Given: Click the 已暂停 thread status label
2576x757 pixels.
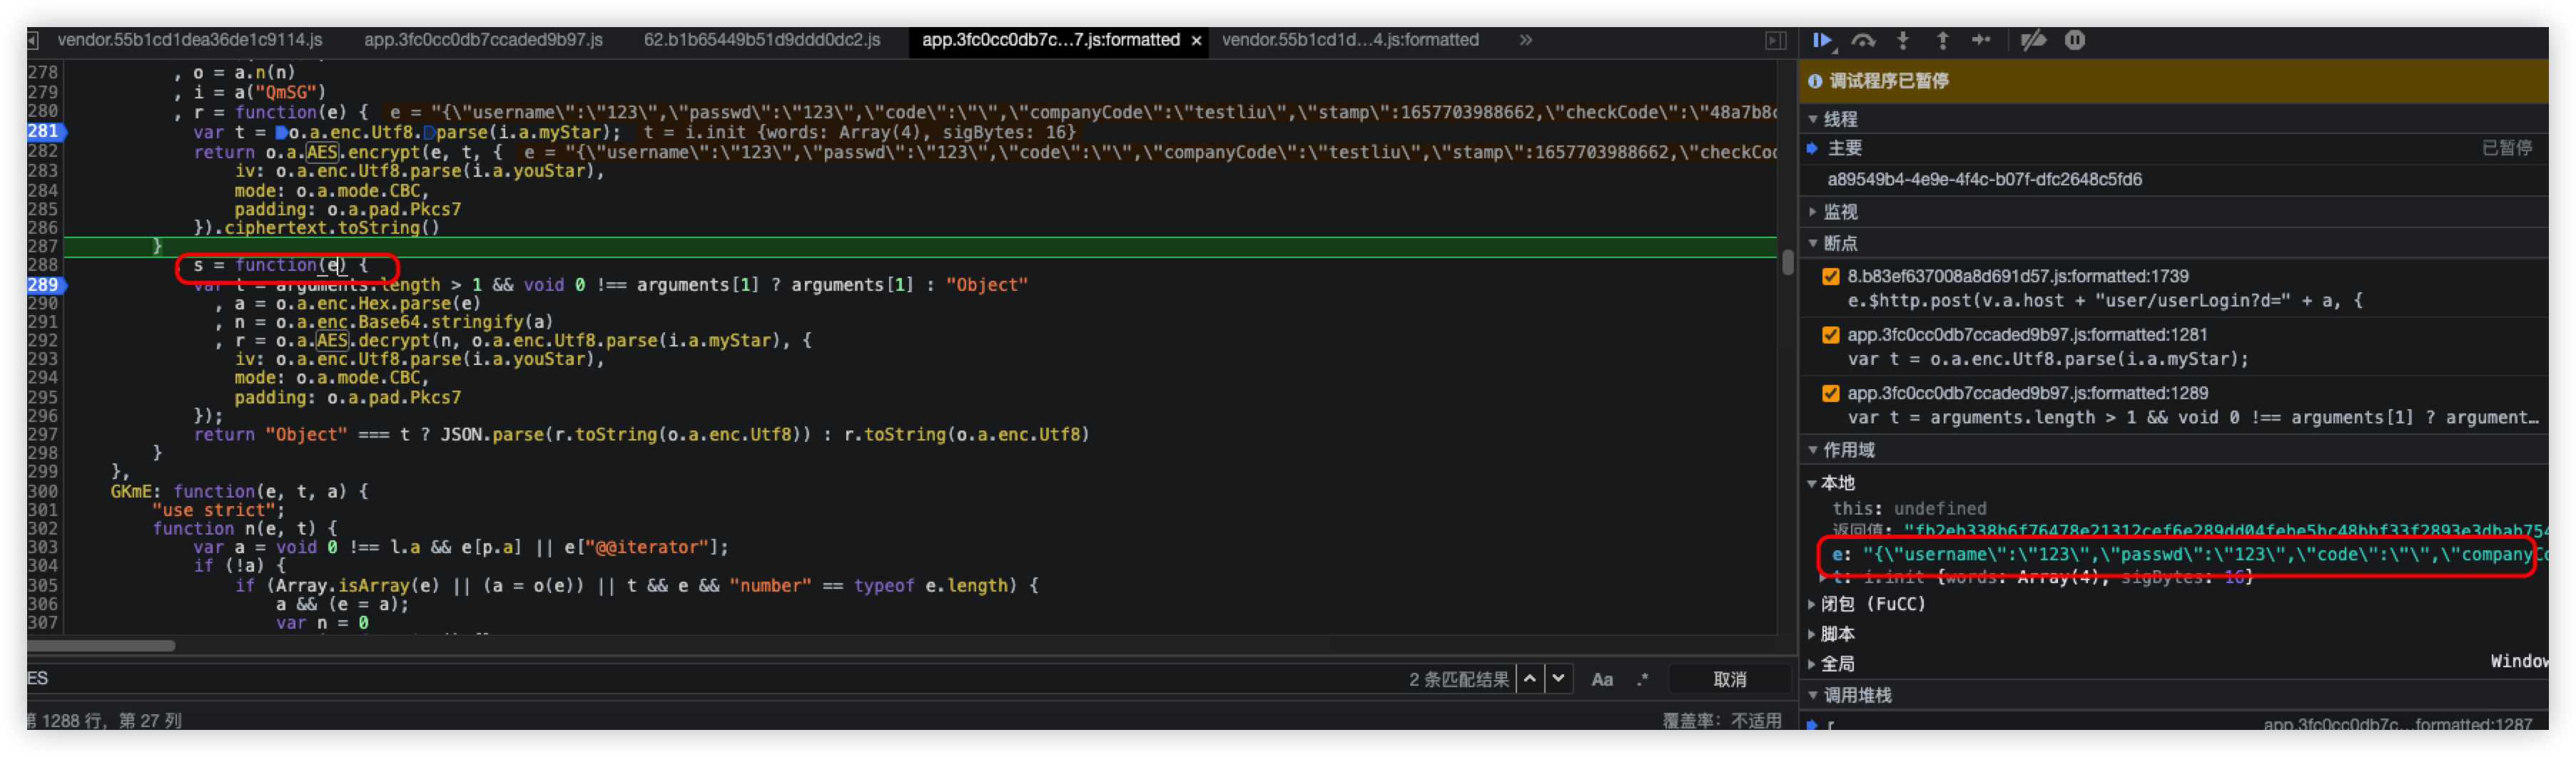Looking at the screenshot, I should [2507, 149].
